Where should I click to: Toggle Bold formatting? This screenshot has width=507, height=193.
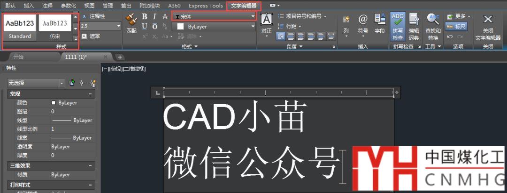tap(145, 16)
